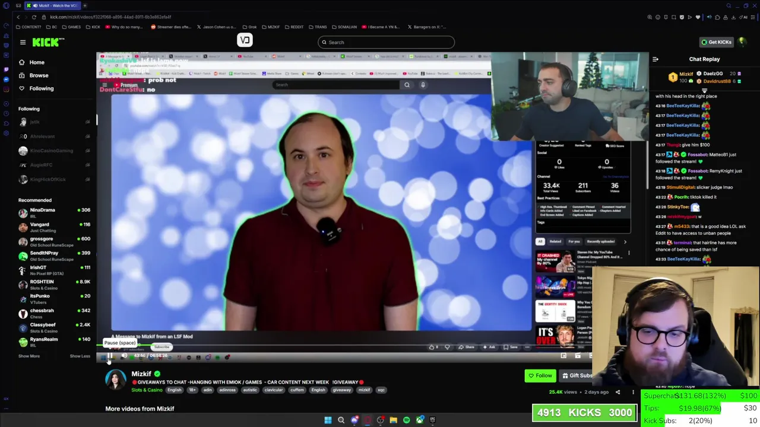
Task: Open the Slots & Casino category link
Action: click(147, 390)
